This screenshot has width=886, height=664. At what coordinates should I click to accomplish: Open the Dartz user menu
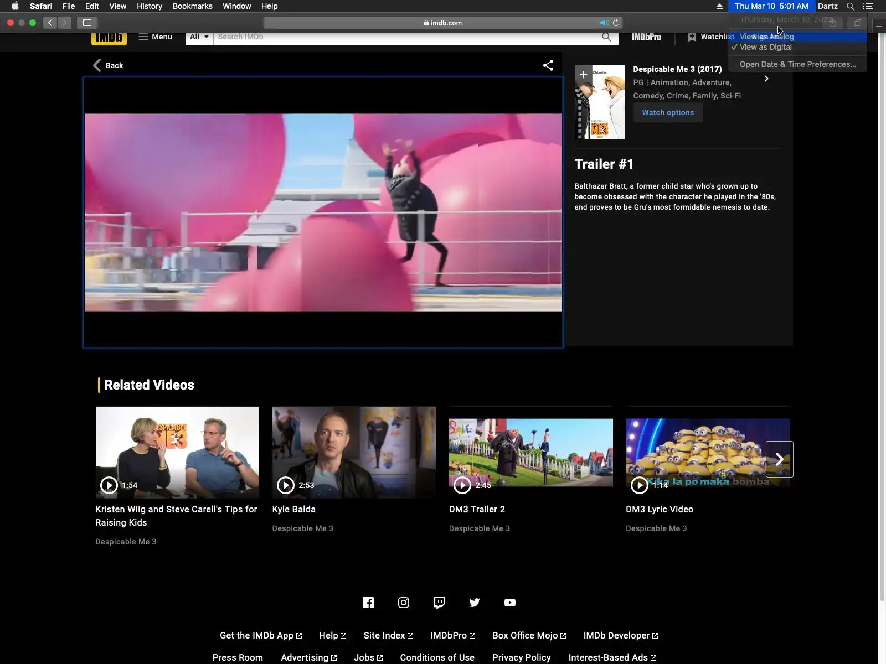828,6
